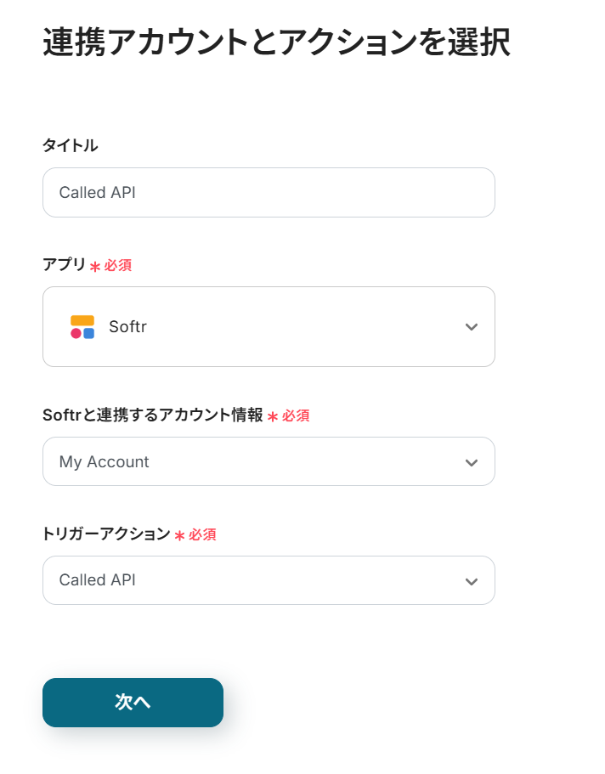The image size is (605, 774).
Task: Click the chevron beside My Account
Action: click(x=472, y=462)
